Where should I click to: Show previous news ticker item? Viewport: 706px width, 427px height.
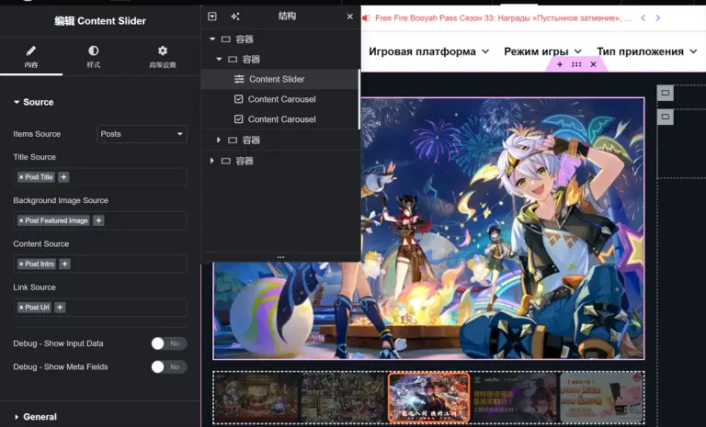(643, 18)
